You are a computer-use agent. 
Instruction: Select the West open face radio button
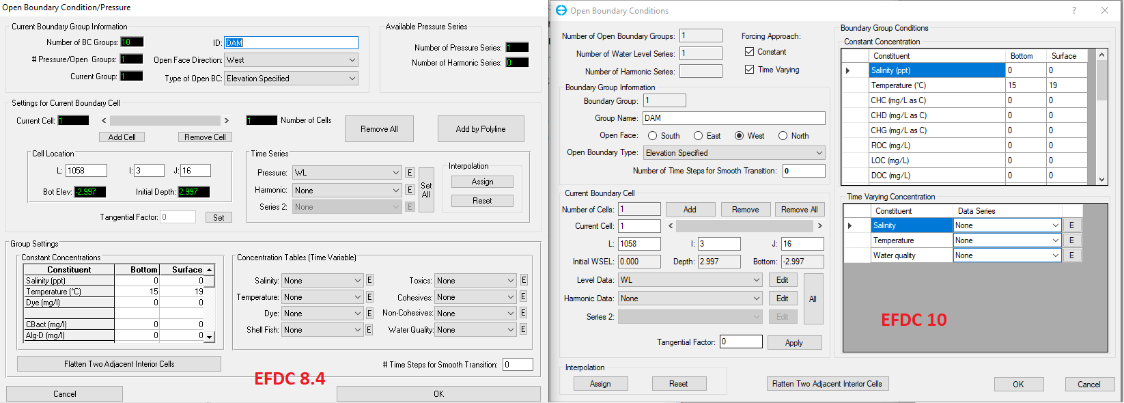pyautogui.click(x=739, y=136)
